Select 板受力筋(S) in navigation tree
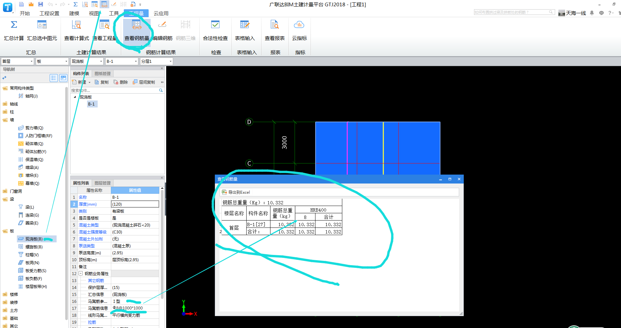This screenshot has width=621, height=328. (x=36, y=271)
